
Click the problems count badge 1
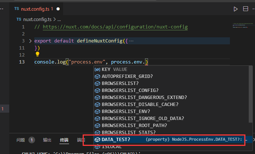32,140
